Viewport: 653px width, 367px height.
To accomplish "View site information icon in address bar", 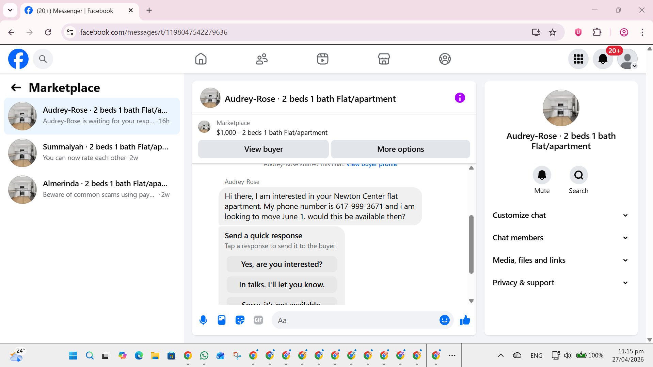I will (70, 32).
